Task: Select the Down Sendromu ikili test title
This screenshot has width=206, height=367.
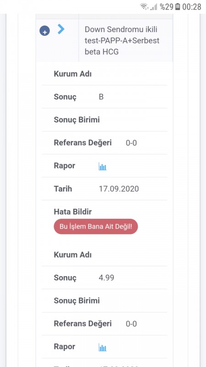Action: click(122, 40)
